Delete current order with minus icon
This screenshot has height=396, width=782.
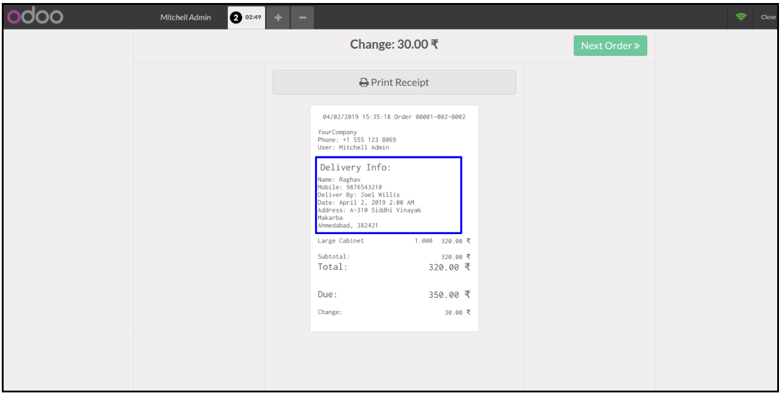[x=302, y=17]
